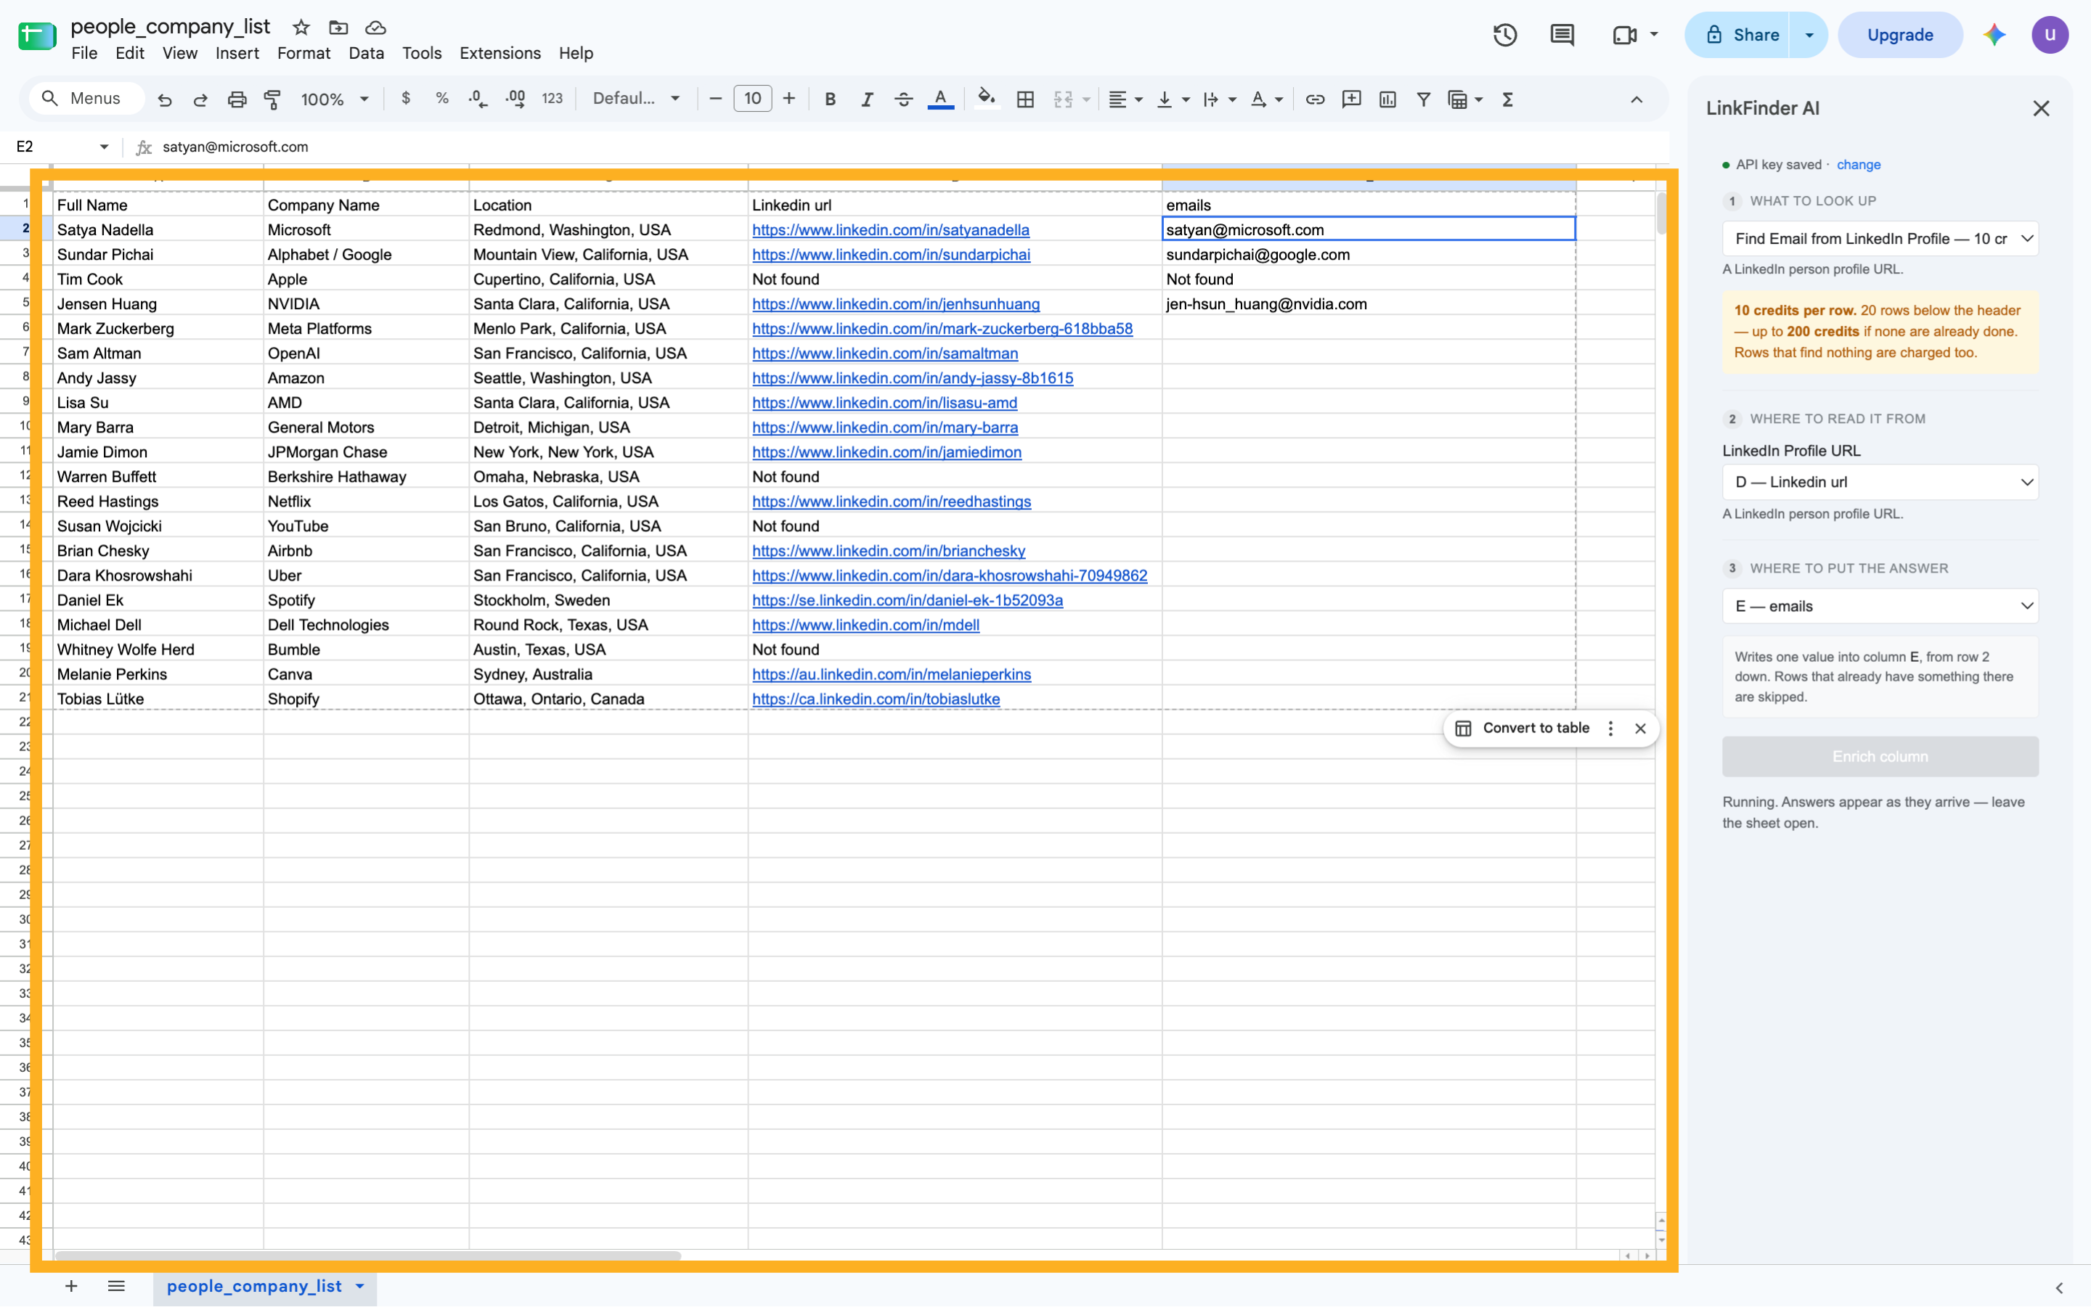Open the font family dropdown

coord(637,99)
